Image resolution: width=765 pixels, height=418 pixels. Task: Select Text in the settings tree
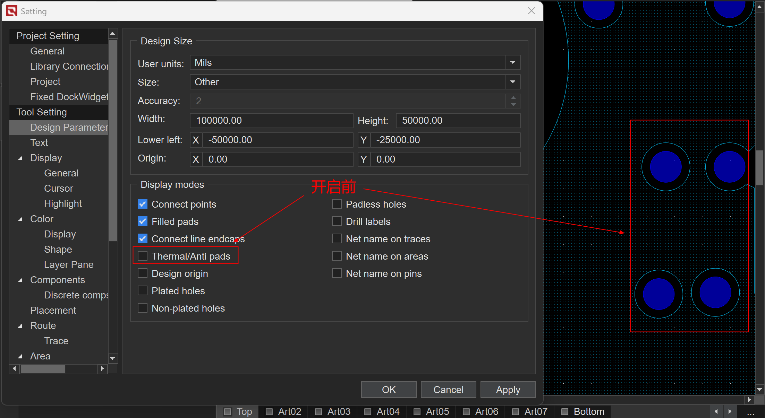tap(39, 142)
